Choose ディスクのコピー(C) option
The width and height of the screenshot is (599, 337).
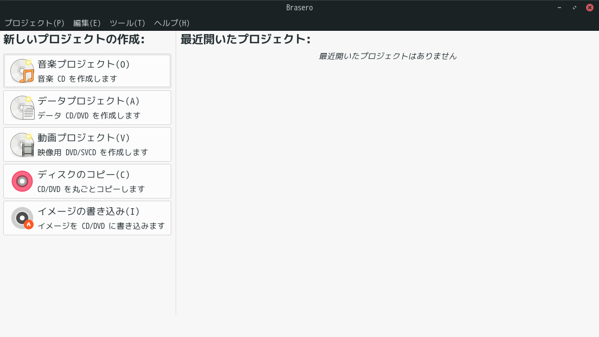[87, 181]
